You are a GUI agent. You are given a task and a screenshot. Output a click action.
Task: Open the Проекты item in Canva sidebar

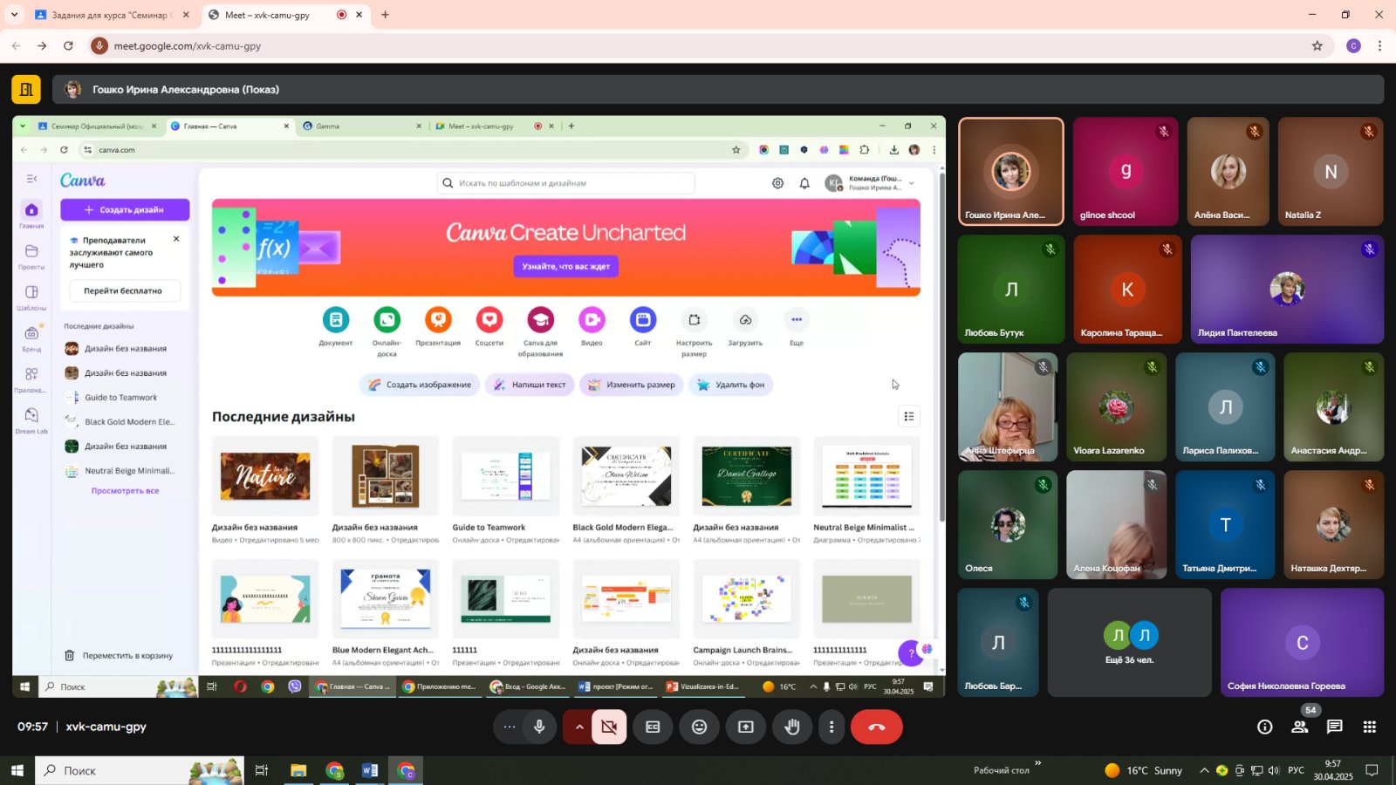point(31,256)
